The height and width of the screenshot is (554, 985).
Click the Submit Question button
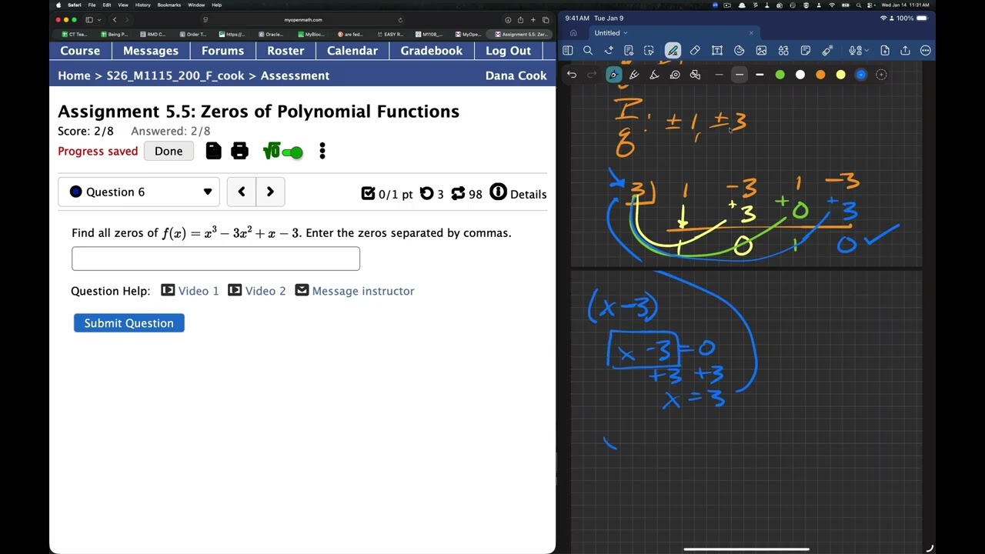(x=129, y=323)
